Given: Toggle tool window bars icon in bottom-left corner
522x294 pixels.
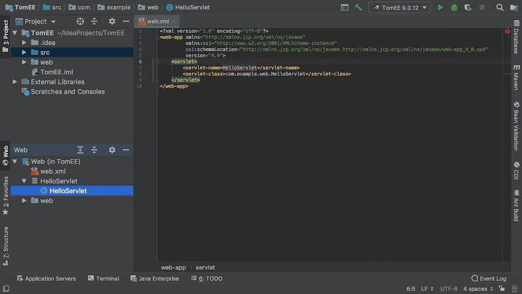Looking at the screenshot, I should pyautogui.click(x=6, y=289).
